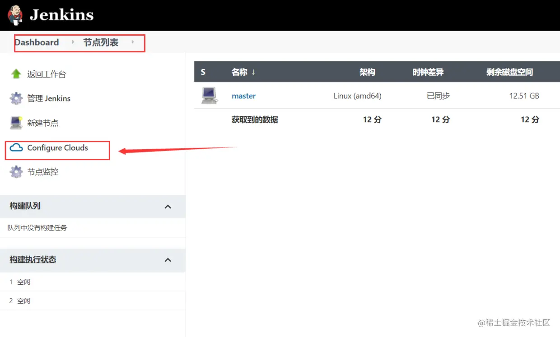Sort table by 名称 column header

(243, 72)
